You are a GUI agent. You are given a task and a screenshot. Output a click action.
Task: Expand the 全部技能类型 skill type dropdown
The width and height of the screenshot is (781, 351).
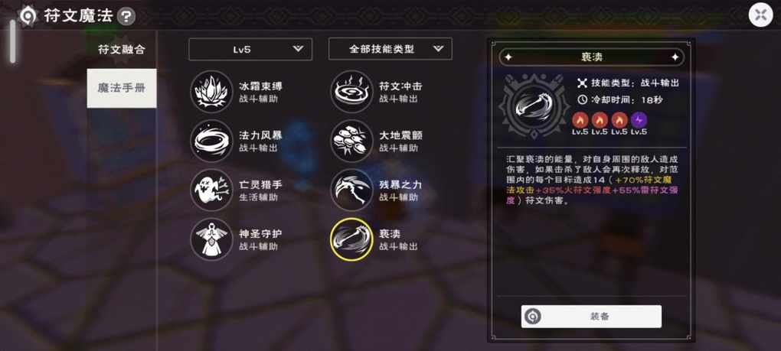[x=390, y=49]
